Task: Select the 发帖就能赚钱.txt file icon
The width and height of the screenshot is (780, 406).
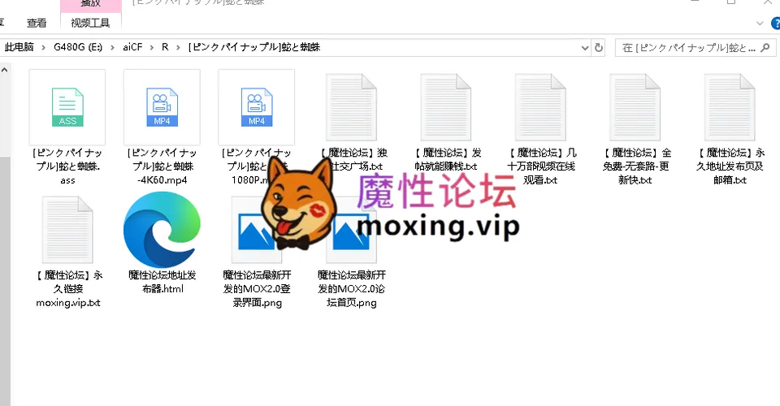Action: (x=446, y=107)
